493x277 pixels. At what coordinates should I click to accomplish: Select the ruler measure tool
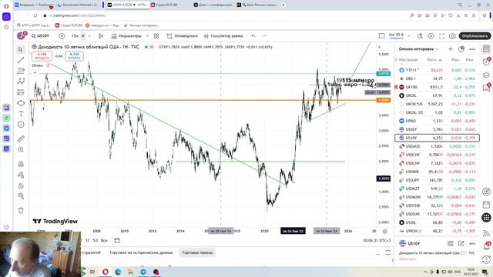pos(21,138)
